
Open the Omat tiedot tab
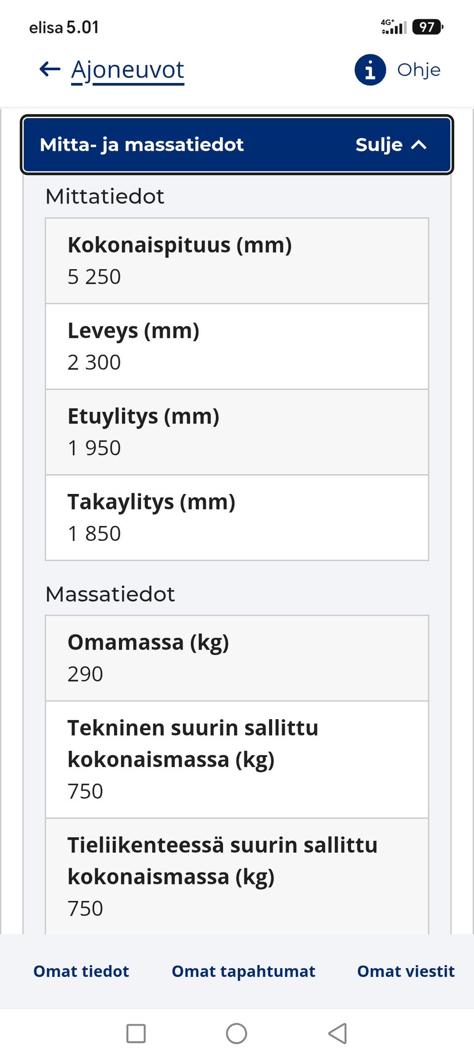81,971
